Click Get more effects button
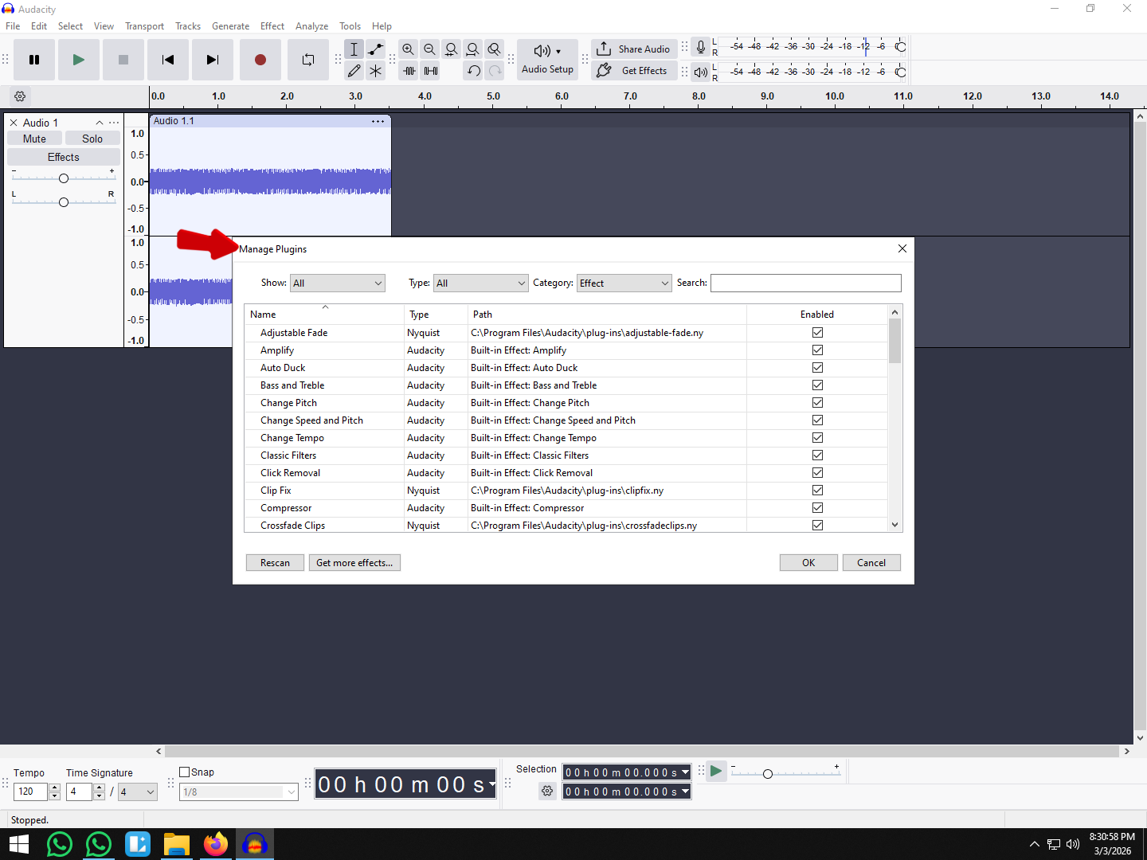 (354, 563)
